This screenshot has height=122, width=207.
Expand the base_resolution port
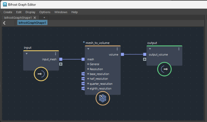tap(88, 74)
